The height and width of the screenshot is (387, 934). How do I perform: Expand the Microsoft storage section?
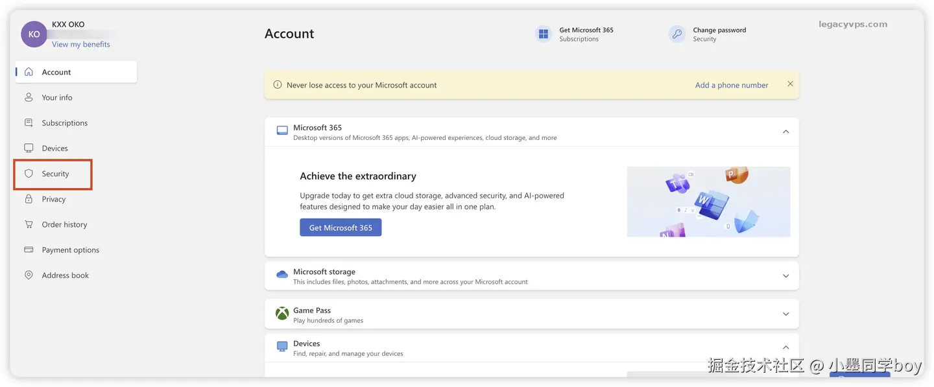coord(785,276)
